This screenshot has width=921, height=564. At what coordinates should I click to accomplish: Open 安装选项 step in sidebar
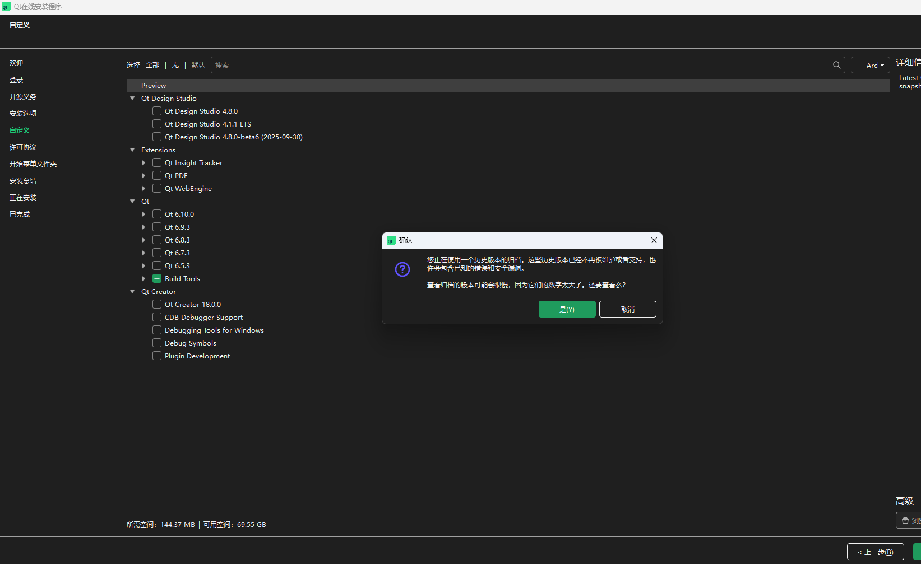pos(23,114)
